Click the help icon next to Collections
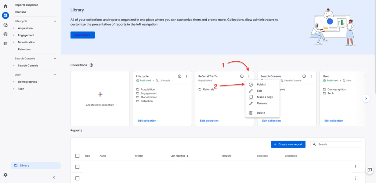Viewport: 376px width, 183px height. point(91,65)
